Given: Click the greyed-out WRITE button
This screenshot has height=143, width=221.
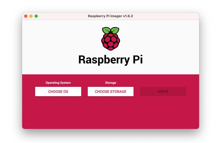Looking at the screenshot, I should [163, 92].
